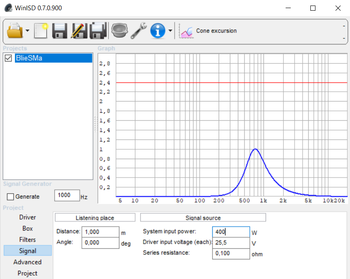Screen dimensions: 350x279
Task: Click the blue info icon
Action: pos(158,31)
